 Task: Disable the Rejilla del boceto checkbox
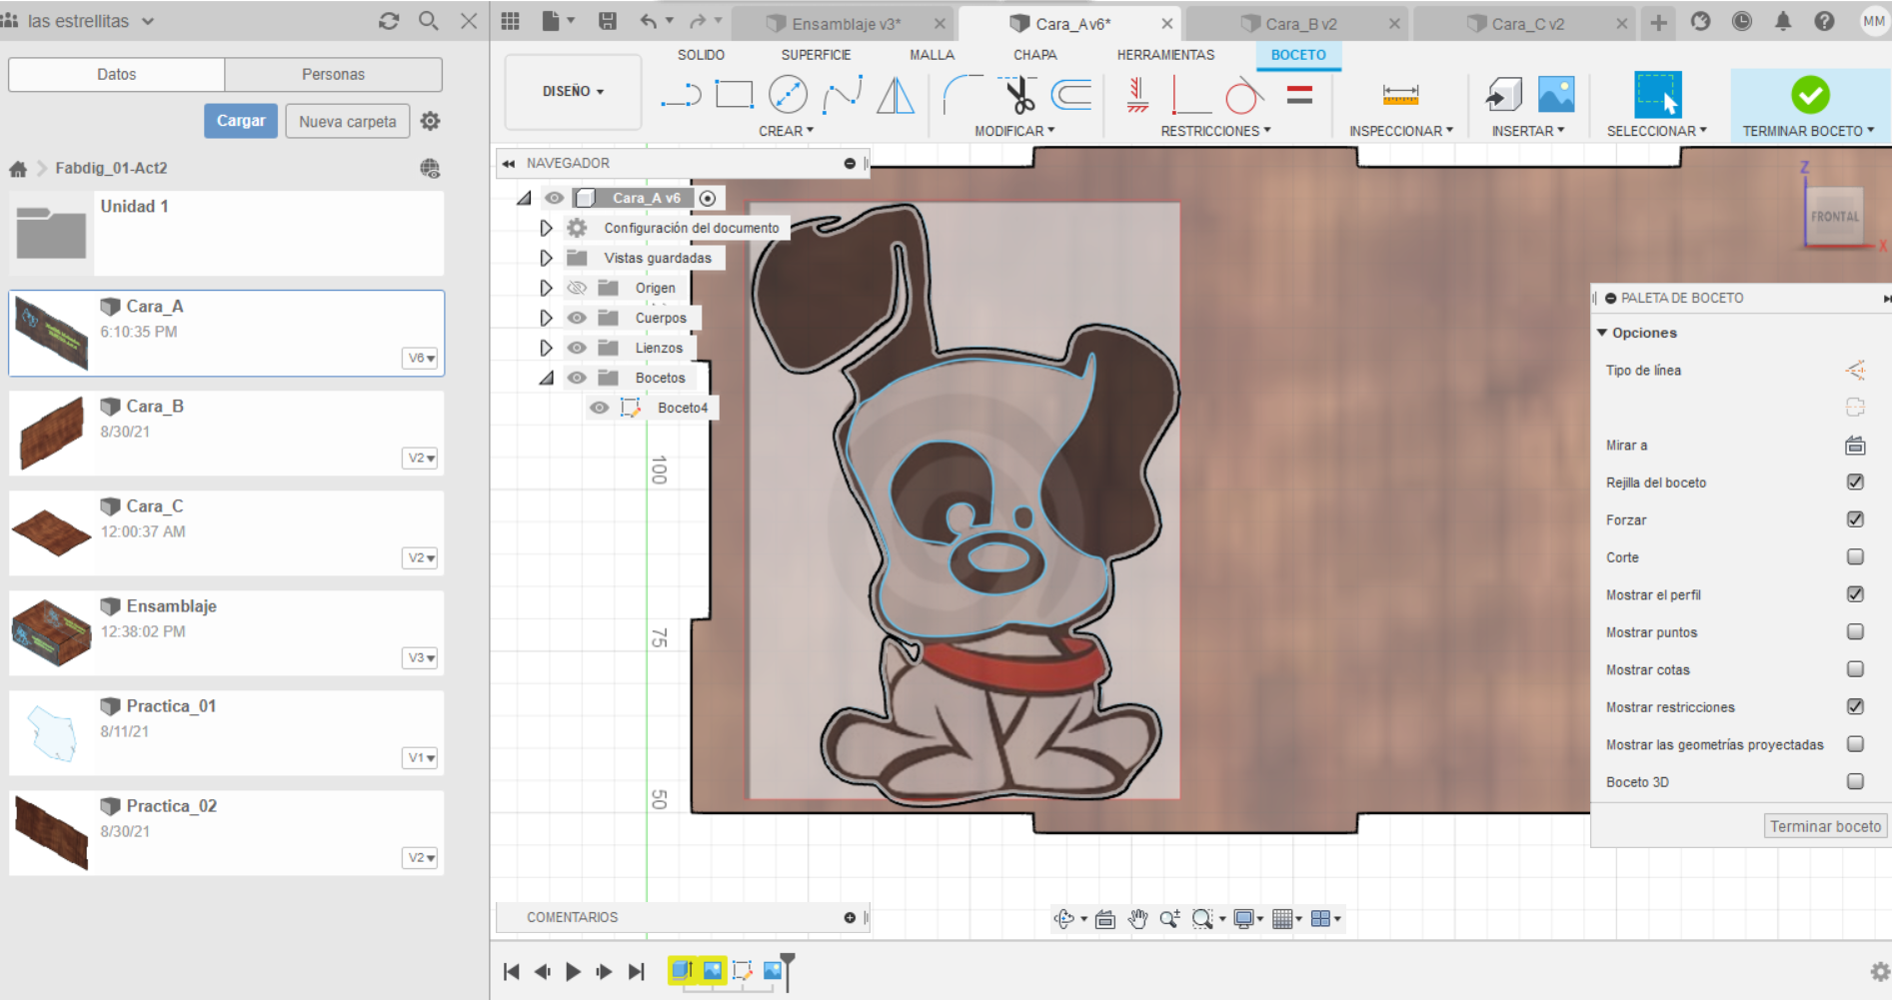[1855, 482]
